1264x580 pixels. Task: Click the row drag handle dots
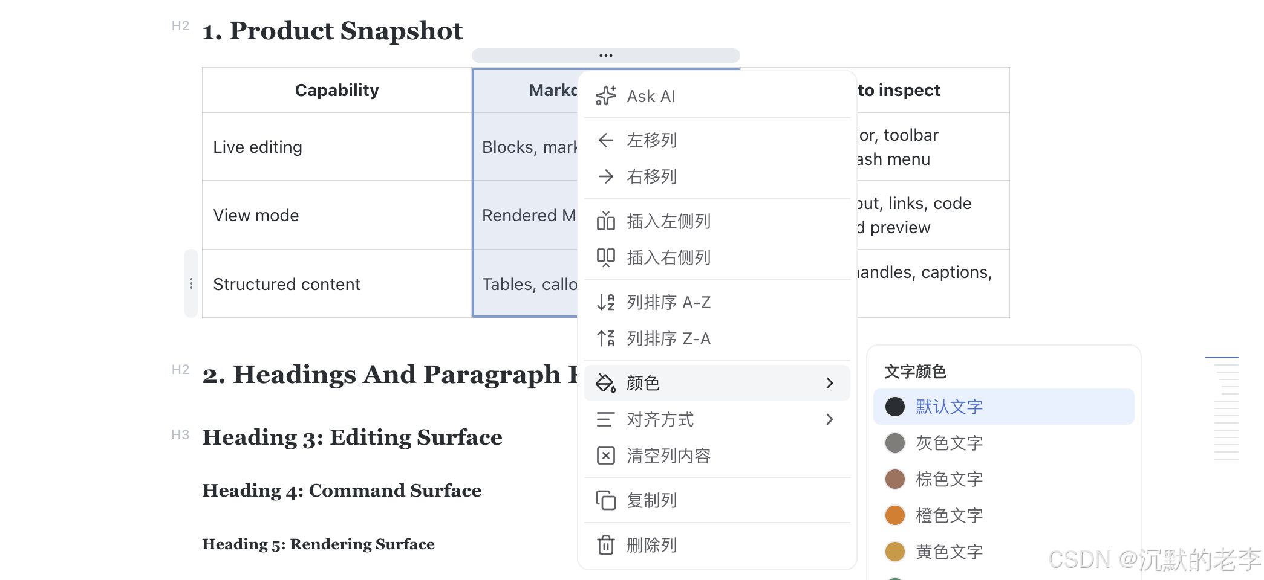[x=191, y=283]
